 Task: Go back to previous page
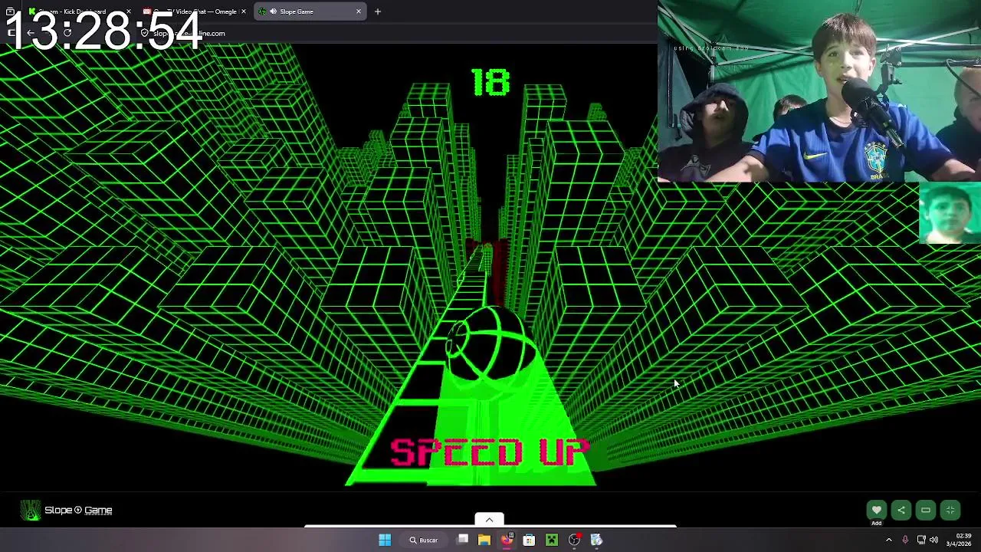[x=31, y=33]
